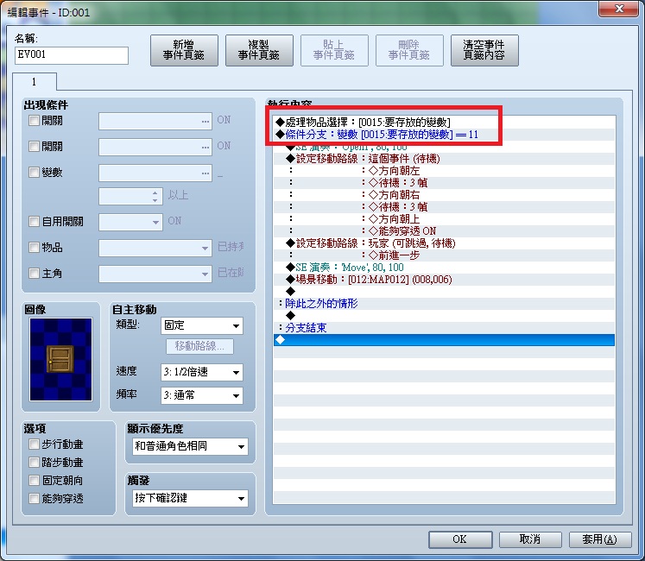Select the ◇前進一步 line

pyautogui.click(x=445, y=255)
